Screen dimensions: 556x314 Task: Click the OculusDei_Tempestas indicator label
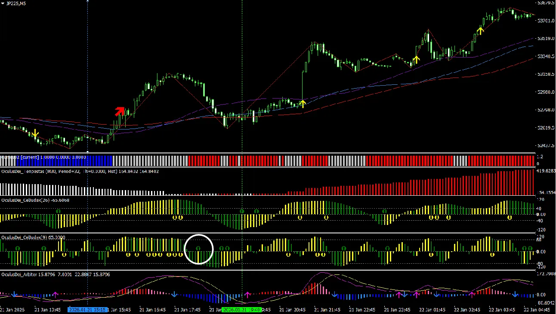(80, 171)
